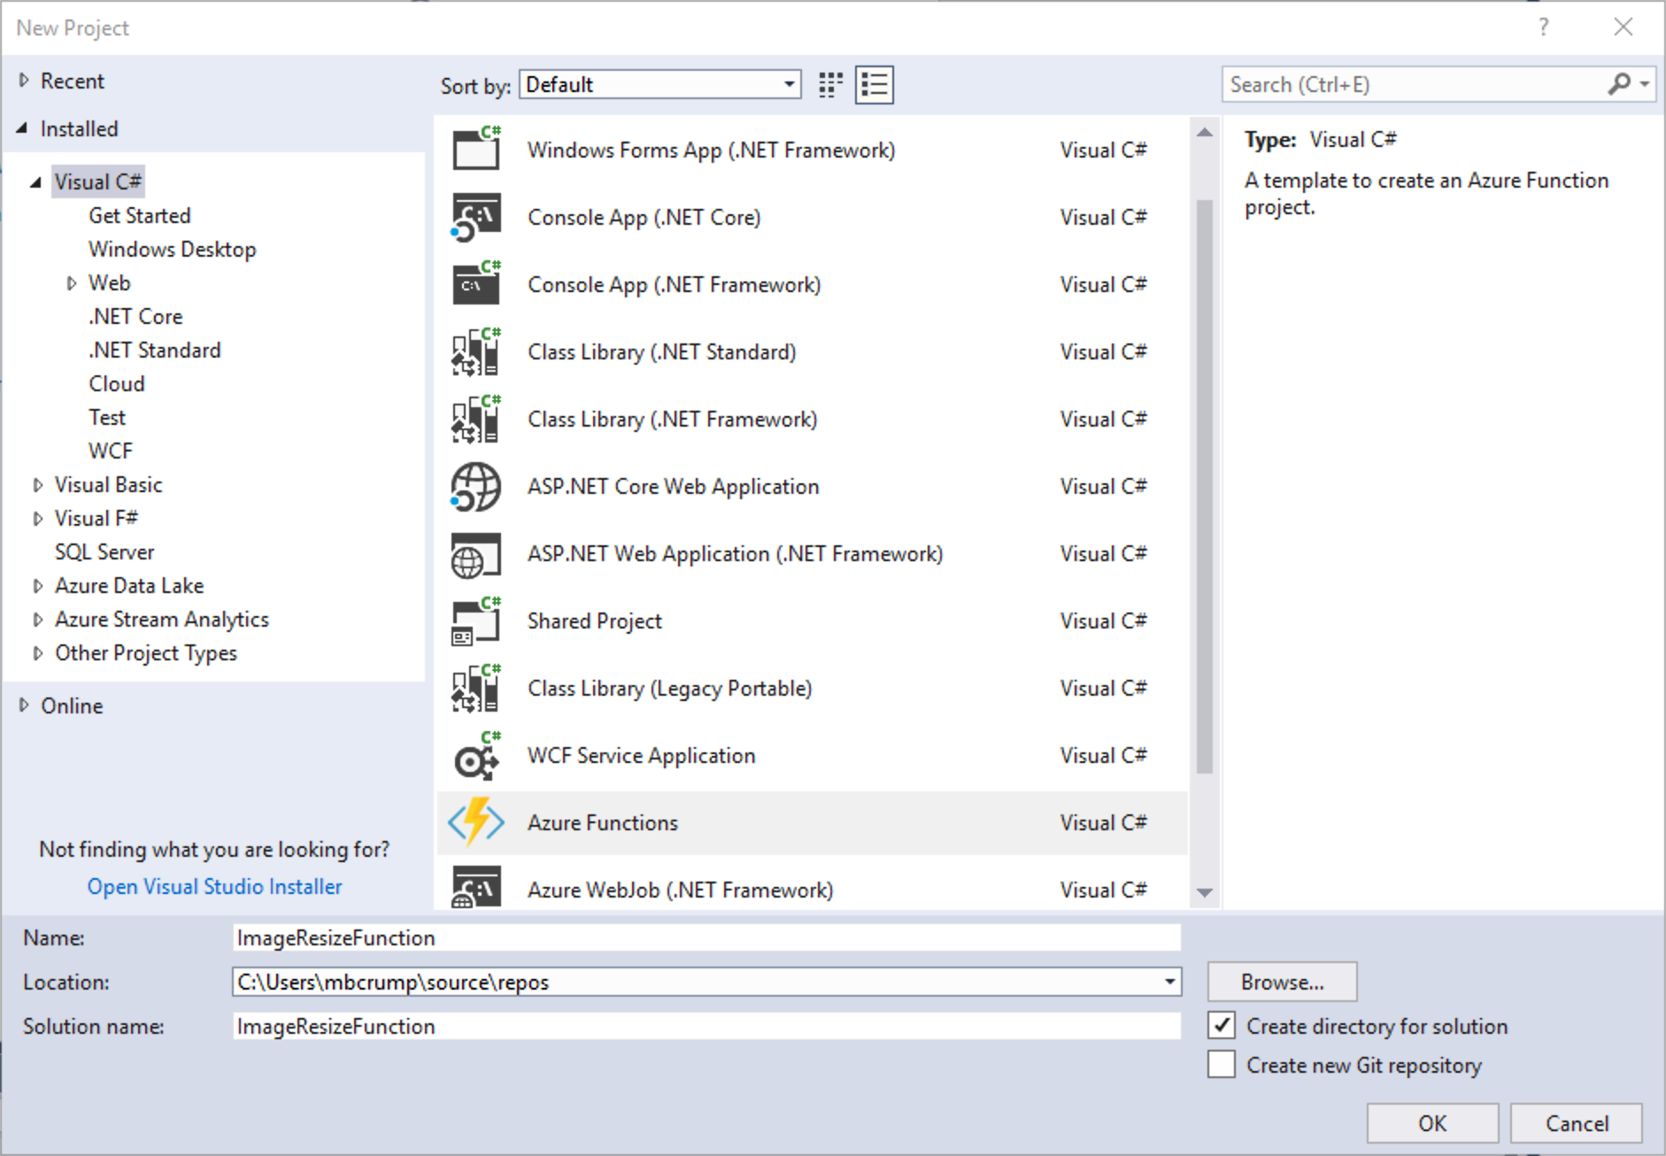1666x1156 pixels.
Task: Click the Console App (.NET Core) icon
Action: pos(476,217)
